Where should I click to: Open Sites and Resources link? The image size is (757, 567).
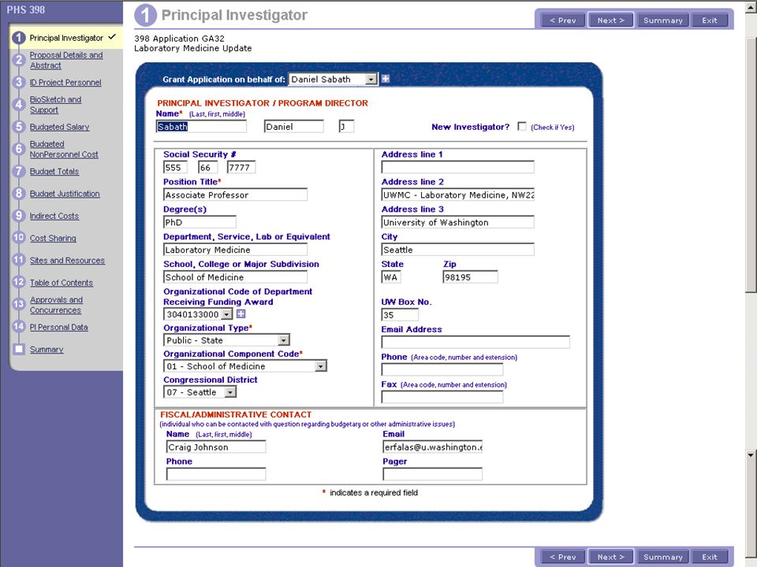67,261
